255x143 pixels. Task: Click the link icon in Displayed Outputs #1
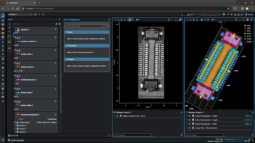181,135
